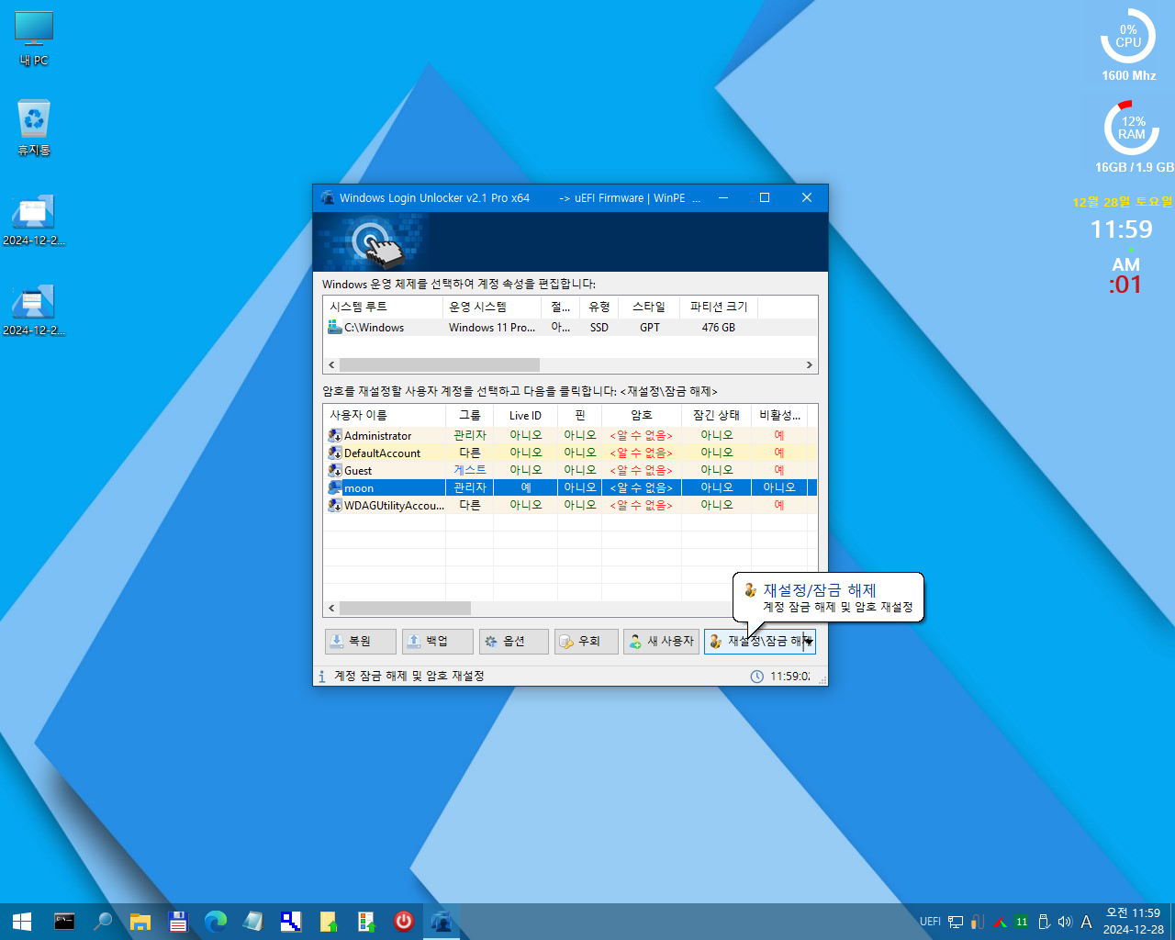
Task: Click the Windows Login Unlocker title bar icon
Action: point(327,197)
